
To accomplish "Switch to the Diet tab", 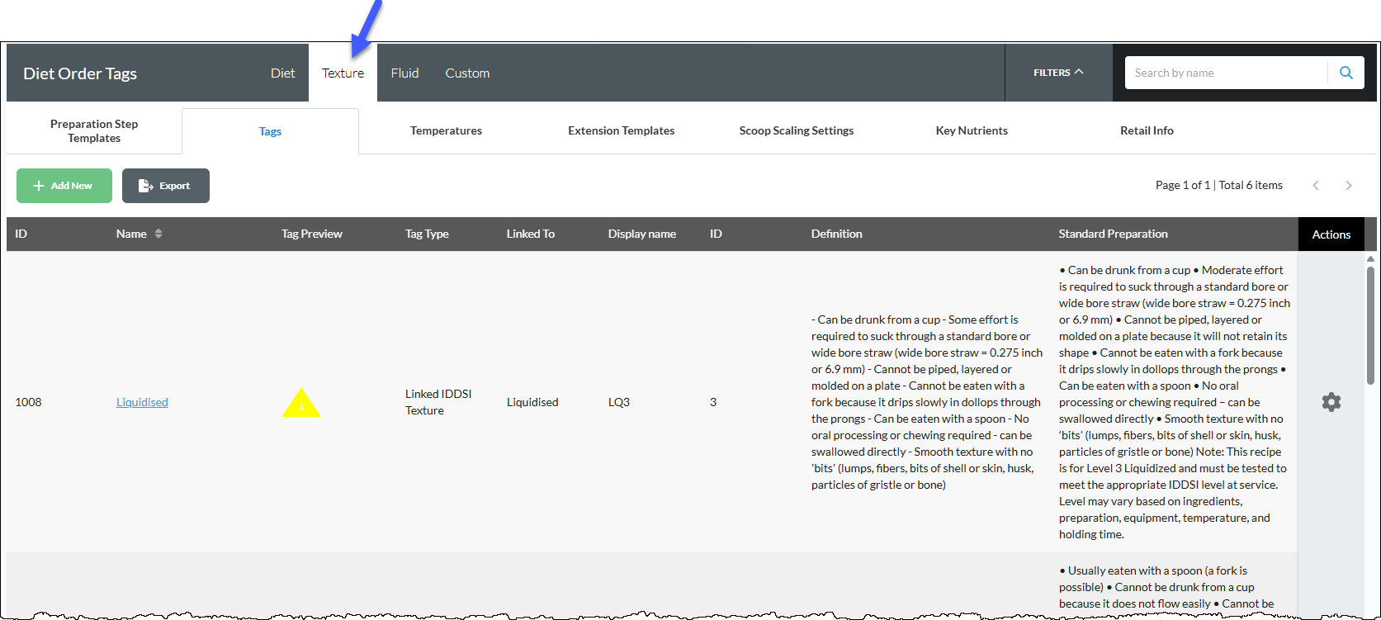I will pyautogui.click(x=282, y=73).
